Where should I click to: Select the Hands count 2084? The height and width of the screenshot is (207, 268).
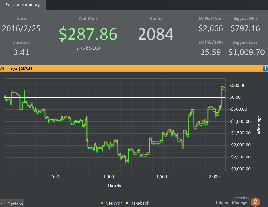[156, 34]
